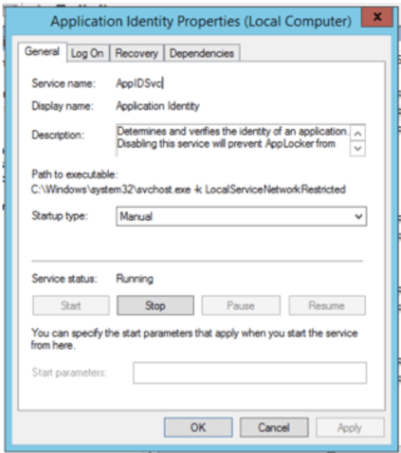Confirm changes with the OK button
This screenshot has height=453, width=401.
(x=198, y=427)
